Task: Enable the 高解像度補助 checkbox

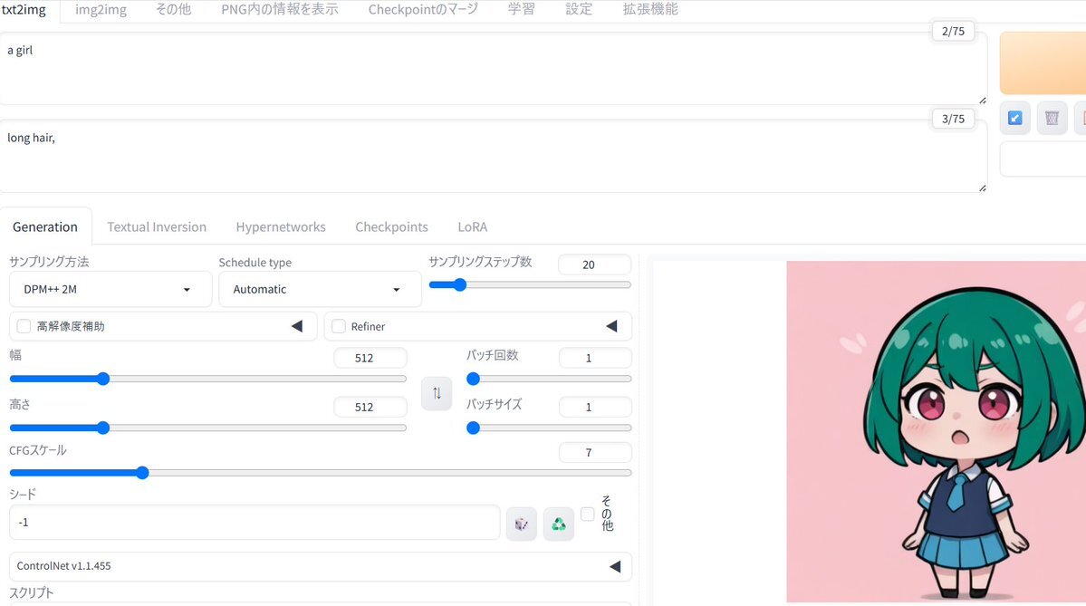Action: [24, 326]
